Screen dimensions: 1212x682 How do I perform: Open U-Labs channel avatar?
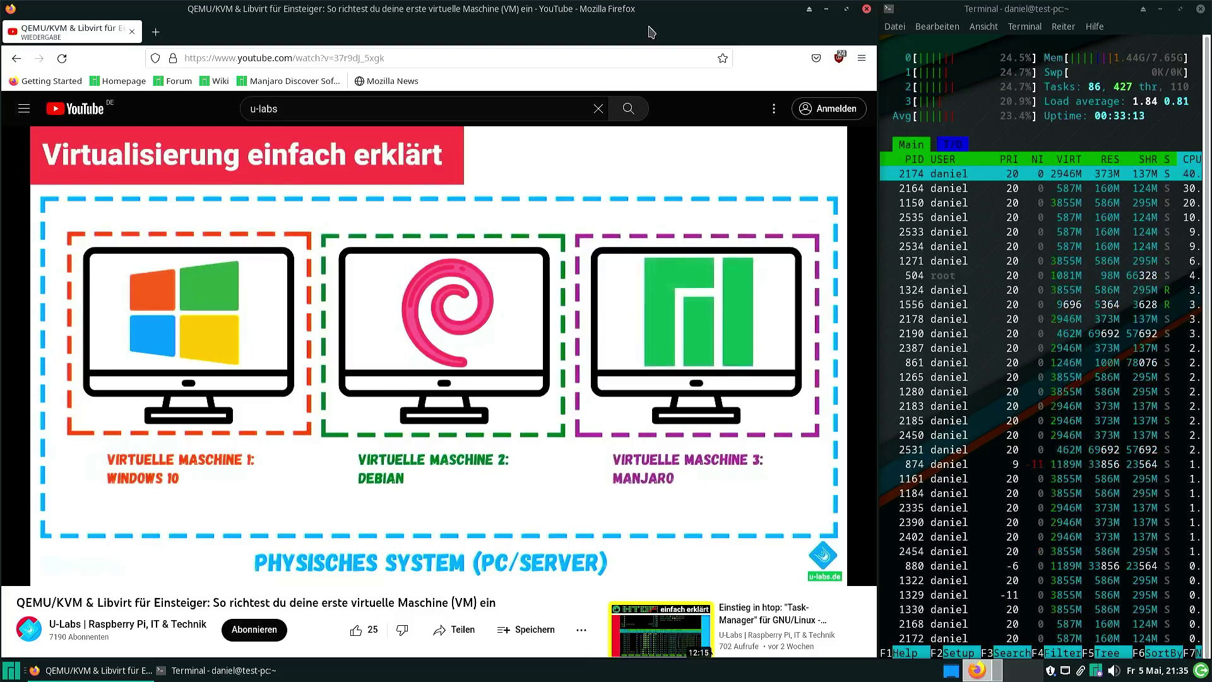(x=29, y=629)
